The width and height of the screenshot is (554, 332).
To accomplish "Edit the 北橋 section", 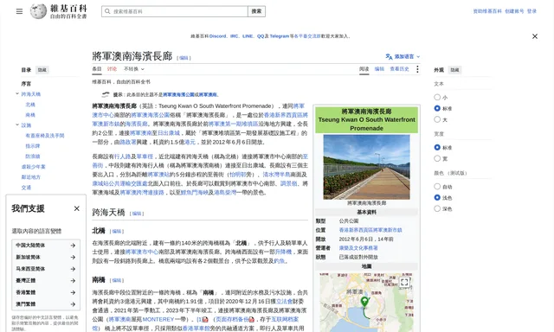I will click(117, 232).
